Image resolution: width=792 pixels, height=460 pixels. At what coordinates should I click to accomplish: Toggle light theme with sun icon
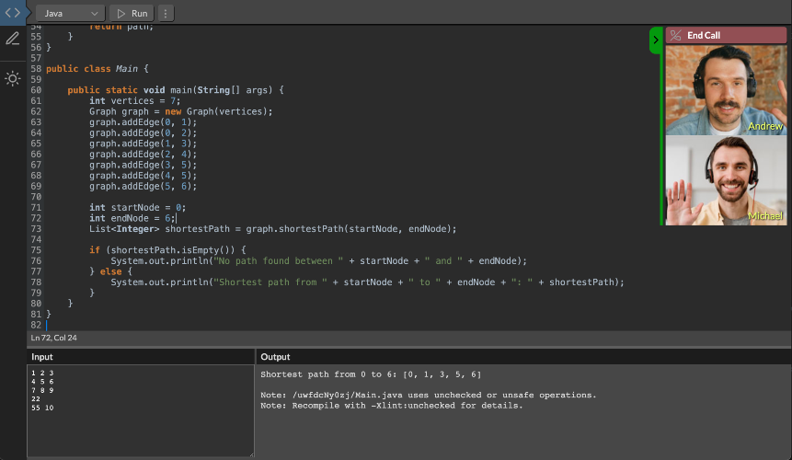coord(13,78)
